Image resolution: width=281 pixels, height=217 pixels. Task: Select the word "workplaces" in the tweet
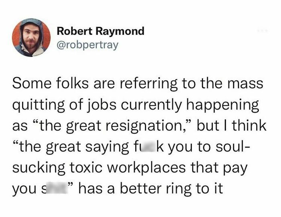[147, 168]
